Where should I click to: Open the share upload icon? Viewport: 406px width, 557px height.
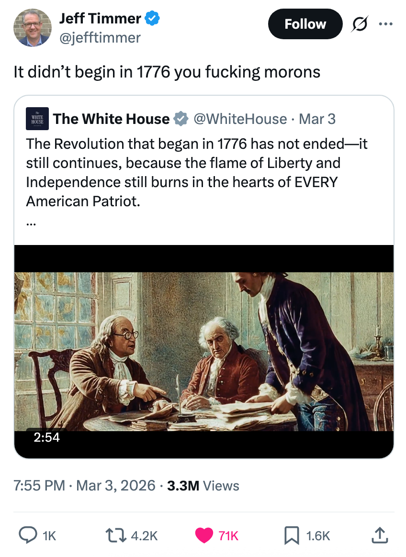tap(378, 535)
